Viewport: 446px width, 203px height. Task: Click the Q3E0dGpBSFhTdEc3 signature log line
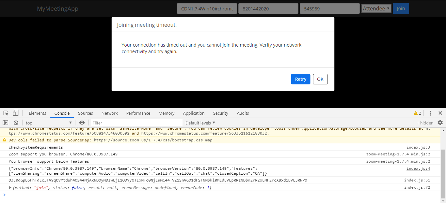(x=158, y=180)
